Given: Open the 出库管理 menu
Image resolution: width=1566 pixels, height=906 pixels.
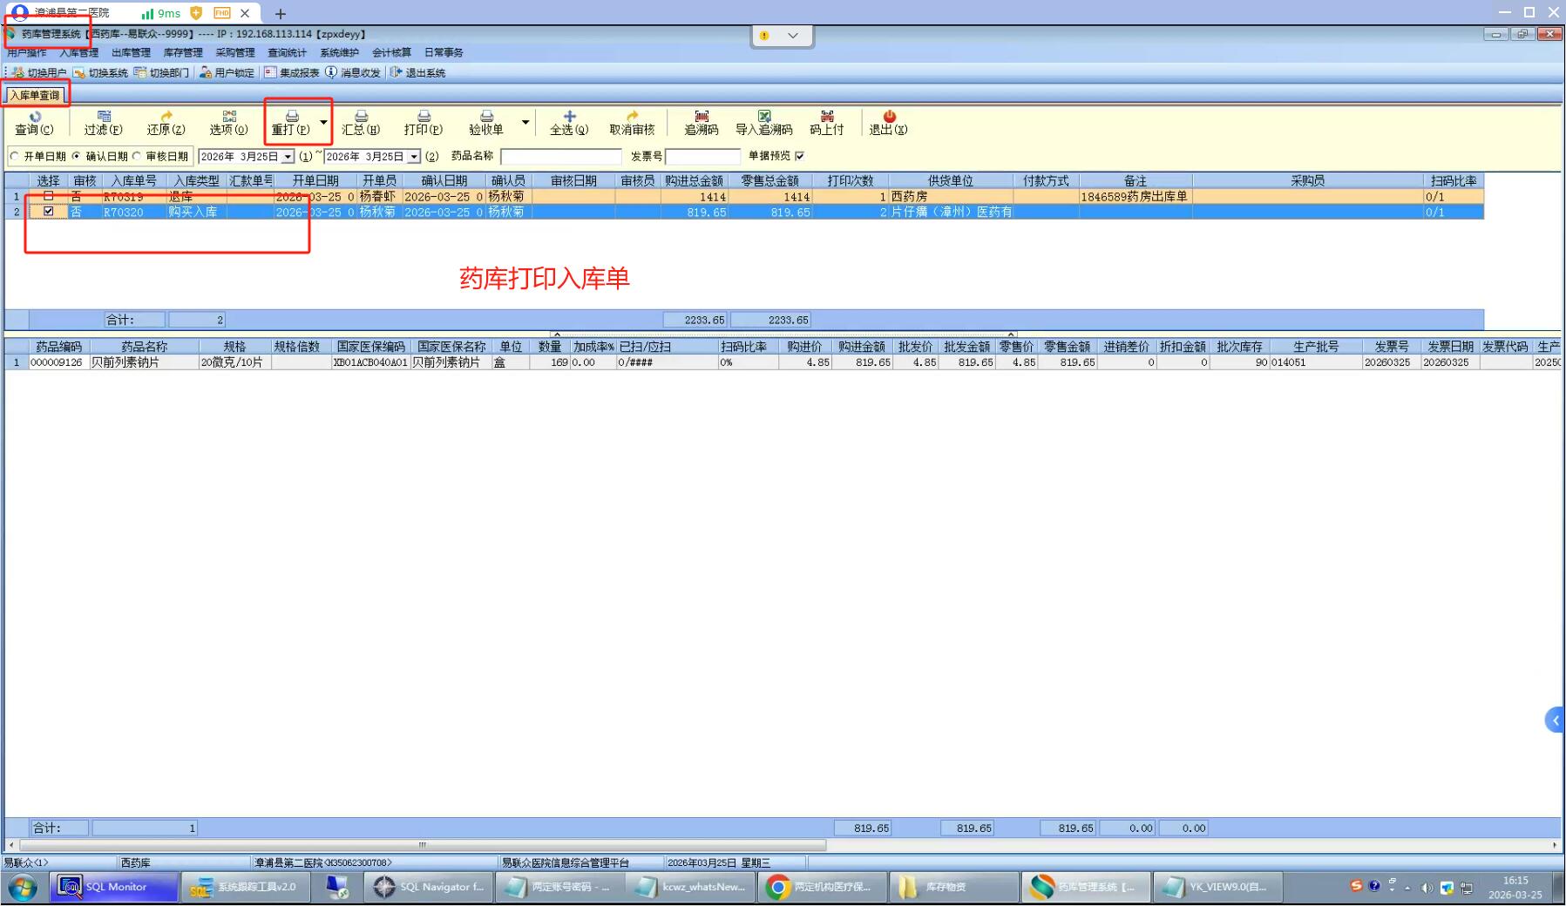Looking at the screenshot, I should point(131,52).
